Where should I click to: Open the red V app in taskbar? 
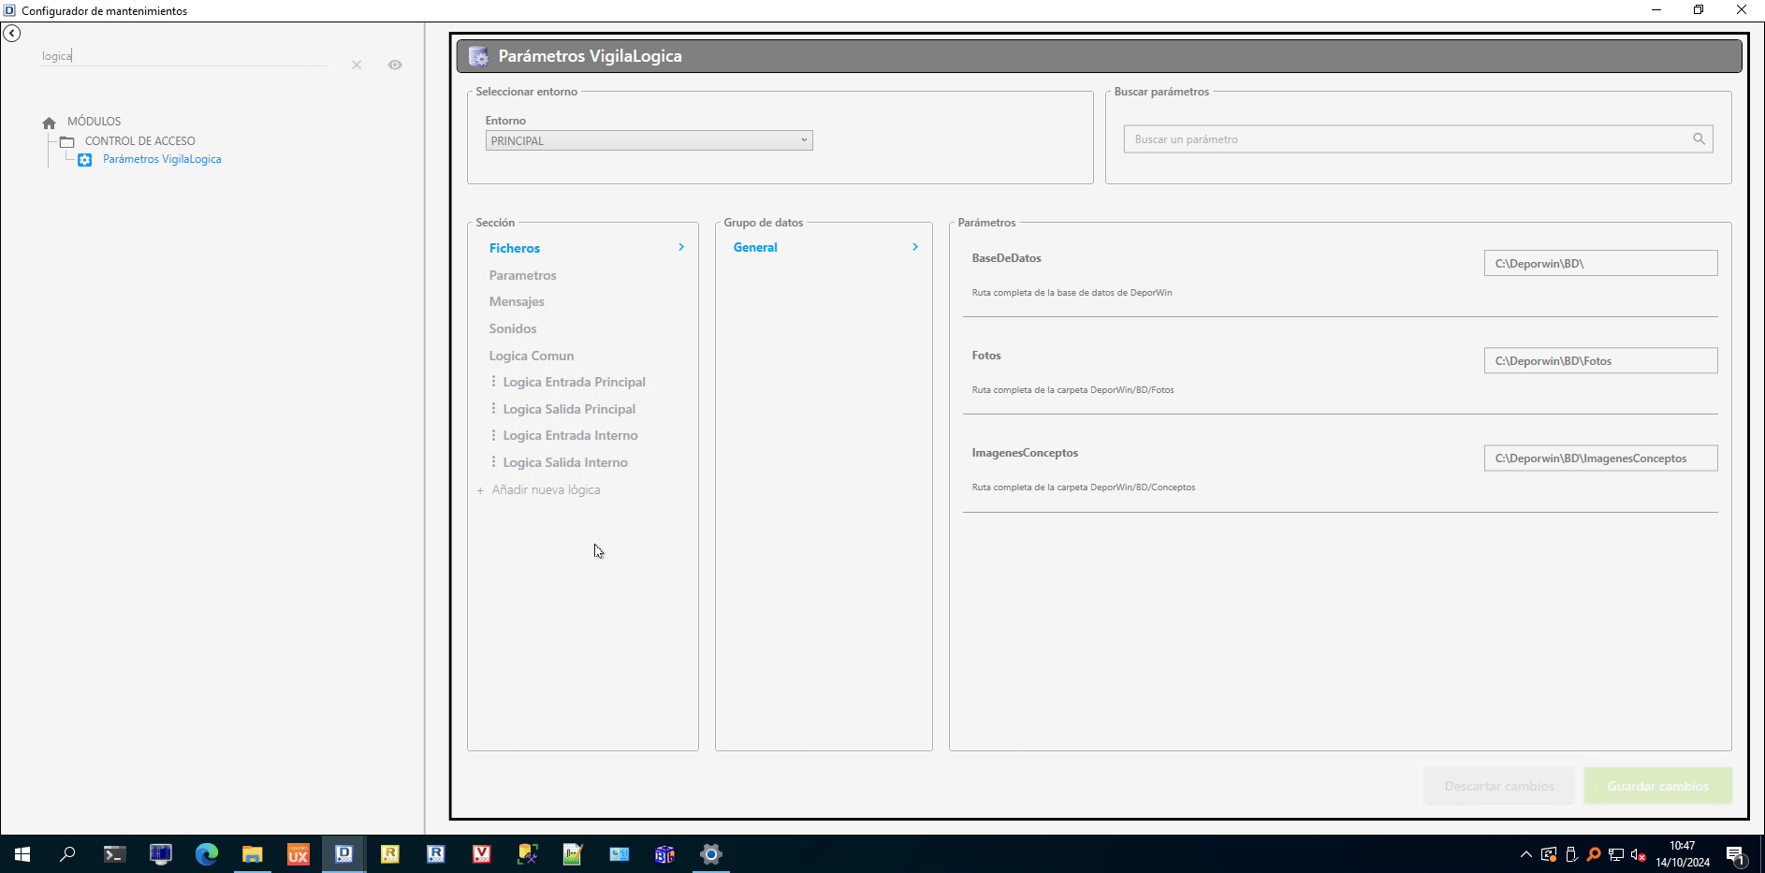tap(481, 854)
